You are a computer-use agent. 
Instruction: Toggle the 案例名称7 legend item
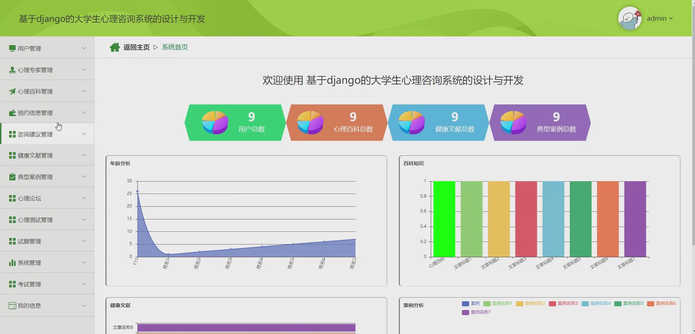[477, 312]
